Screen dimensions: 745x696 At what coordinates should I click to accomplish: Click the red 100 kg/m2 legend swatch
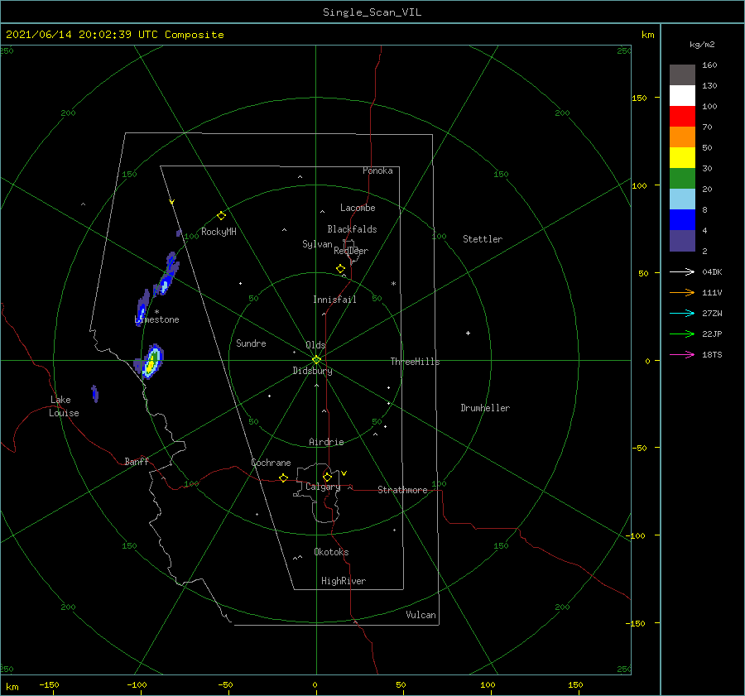pos(682,117)
